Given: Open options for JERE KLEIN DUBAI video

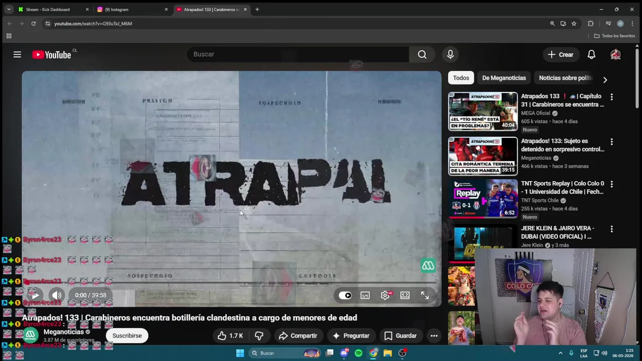Looking at the screenshot, I should 611,229.
